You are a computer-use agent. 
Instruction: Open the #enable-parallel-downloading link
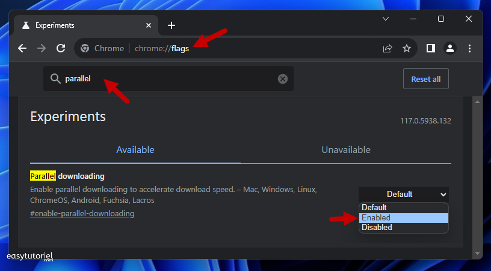82,214
